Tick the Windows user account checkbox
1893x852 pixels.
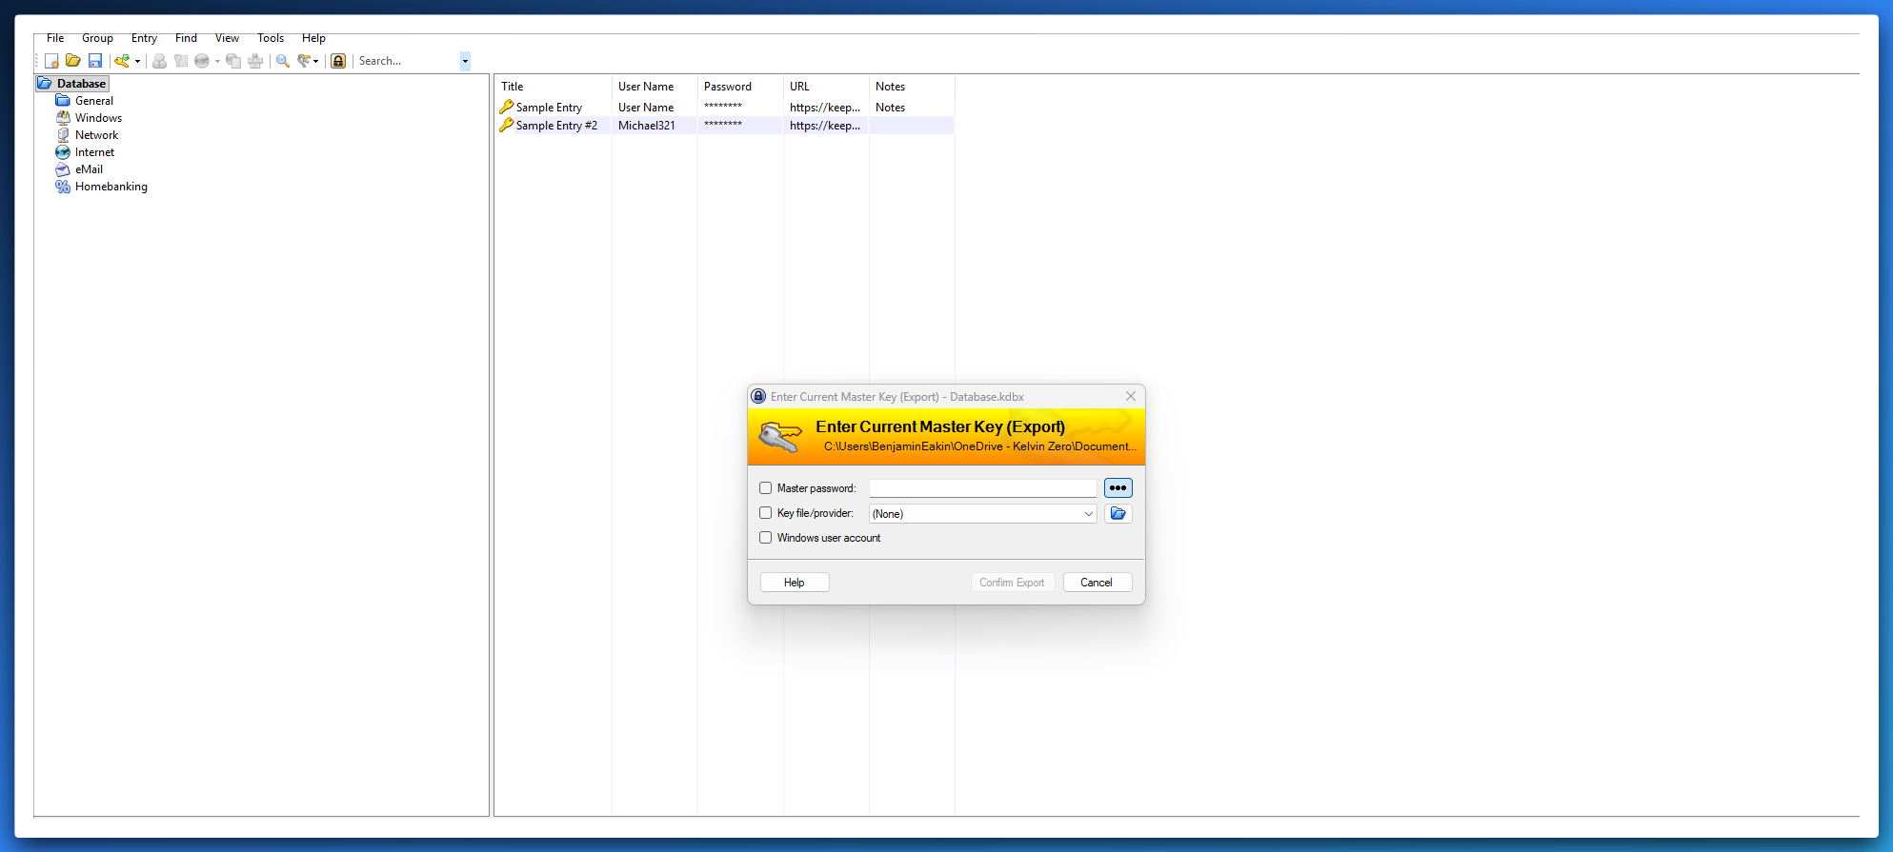coord(766,538)
